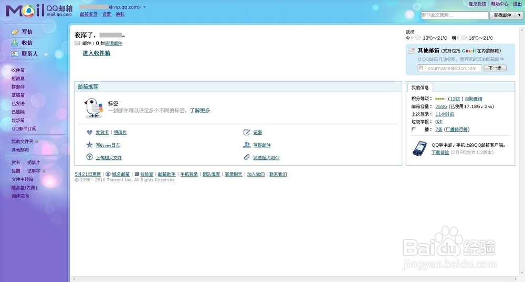The image size is (525, 282).
Task: Click the group mail people icon
Action: point(247,145)
